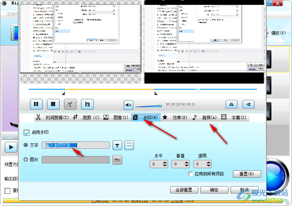Decrease the 水平 value with down arrow

tap(165, 166)
